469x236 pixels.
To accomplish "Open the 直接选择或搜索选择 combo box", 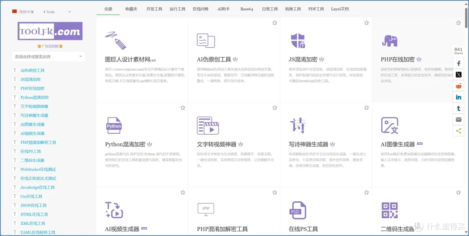I will coord(49,57).
